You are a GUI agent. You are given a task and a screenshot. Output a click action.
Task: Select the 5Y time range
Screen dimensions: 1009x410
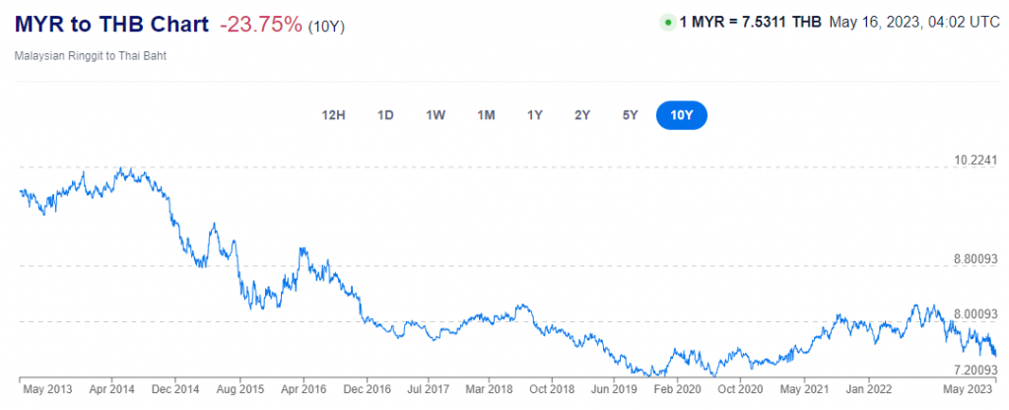pyautogui.click(x=631, y=115)
